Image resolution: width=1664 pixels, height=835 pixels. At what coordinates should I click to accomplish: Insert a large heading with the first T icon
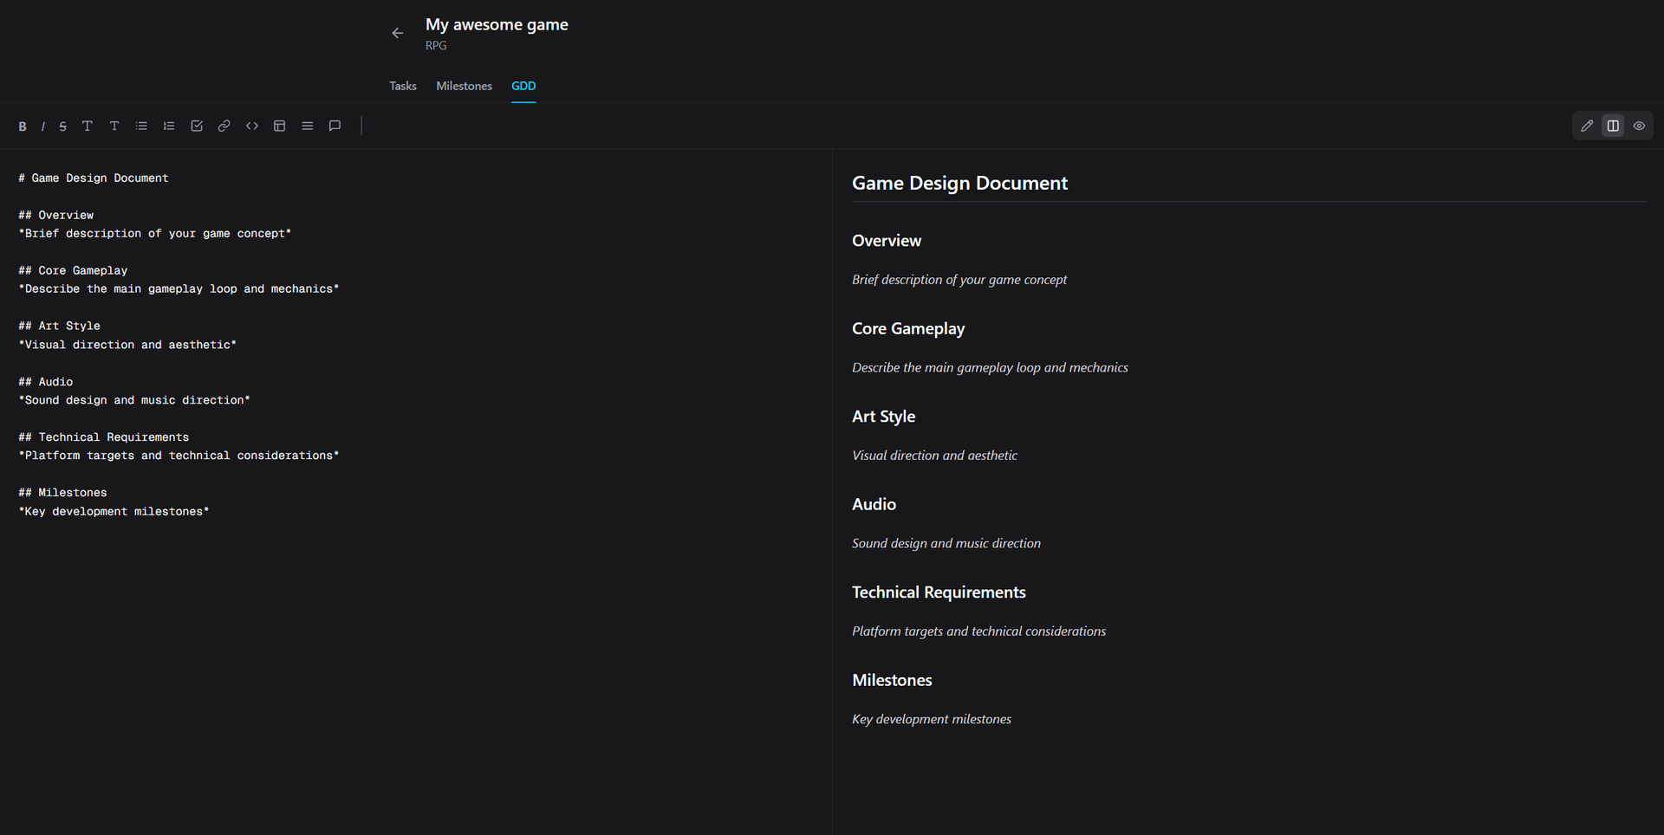[87, 126]
